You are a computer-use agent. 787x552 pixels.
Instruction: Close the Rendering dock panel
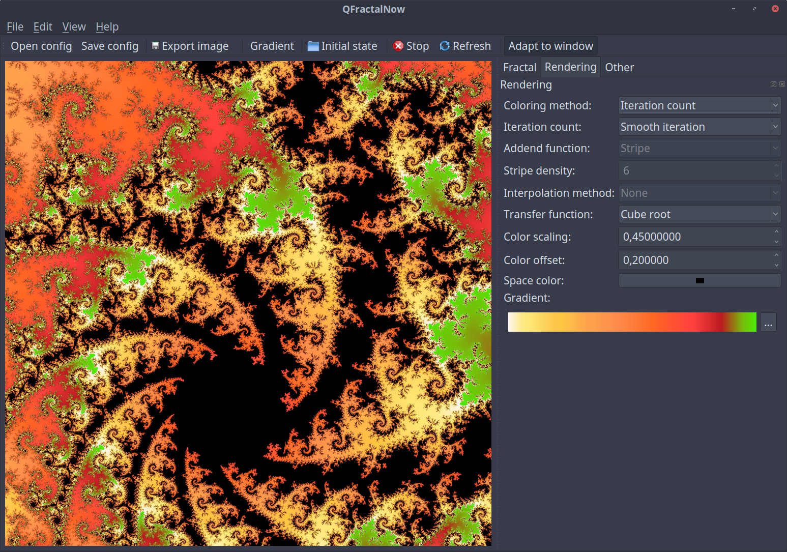(x=782, y=84)
